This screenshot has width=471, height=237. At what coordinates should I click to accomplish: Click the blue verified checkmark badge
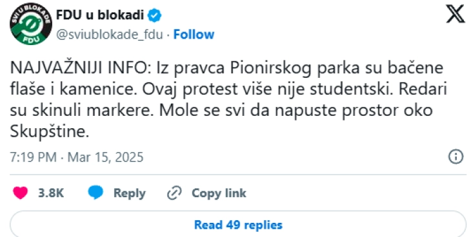[x=154, y=15]
